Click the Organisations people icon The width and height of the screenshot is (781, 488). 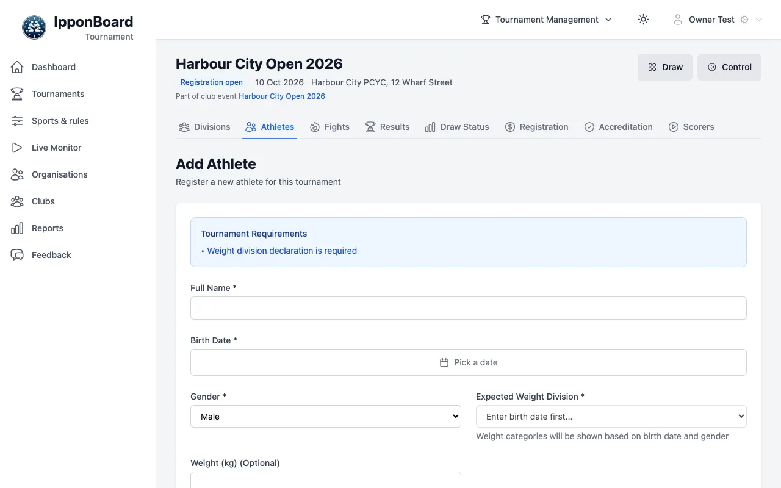[17, 174]
